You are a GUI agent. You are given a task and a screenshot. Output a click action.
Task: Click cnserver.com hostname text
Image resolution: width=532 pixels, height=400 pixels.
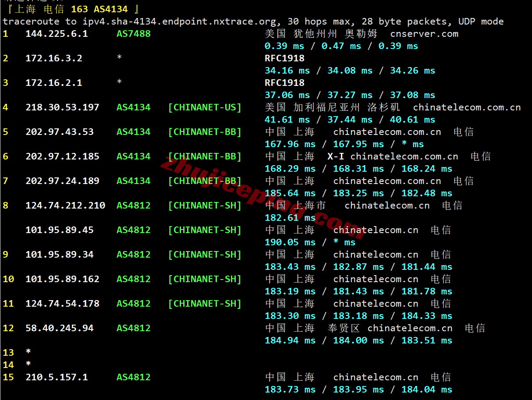click(x=424, y=34)
